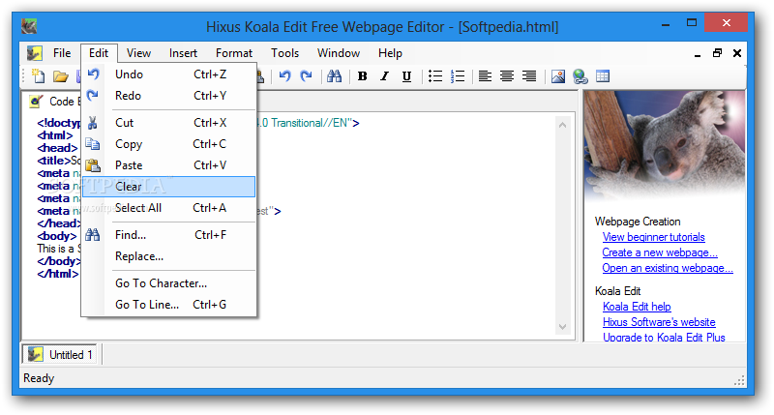Minimize the inner document window
The height and width of the screenshot is (415, 774).
click(698, 53)
